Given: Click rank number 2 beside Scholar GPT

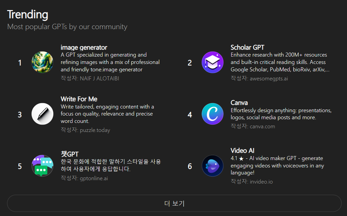Looking at the screenshot, I should pos(190,63).
